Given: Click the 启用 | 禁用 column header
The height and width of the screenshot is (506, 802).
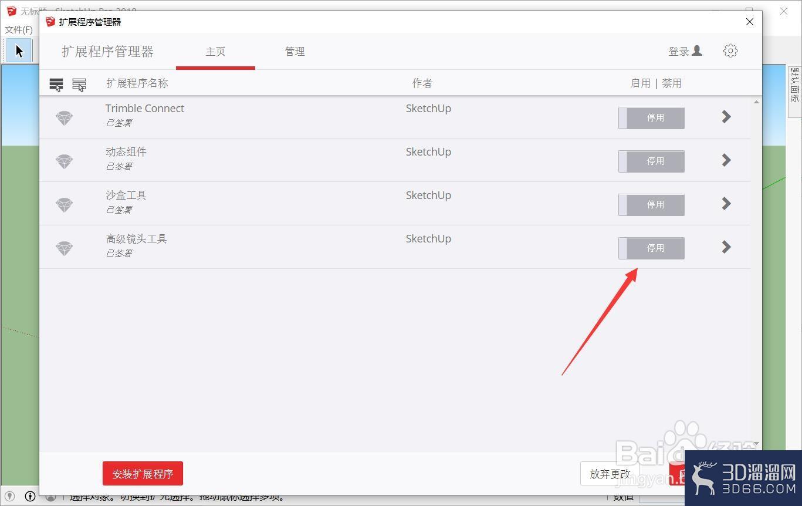Looking at the screenshot, I should (656, 83).
